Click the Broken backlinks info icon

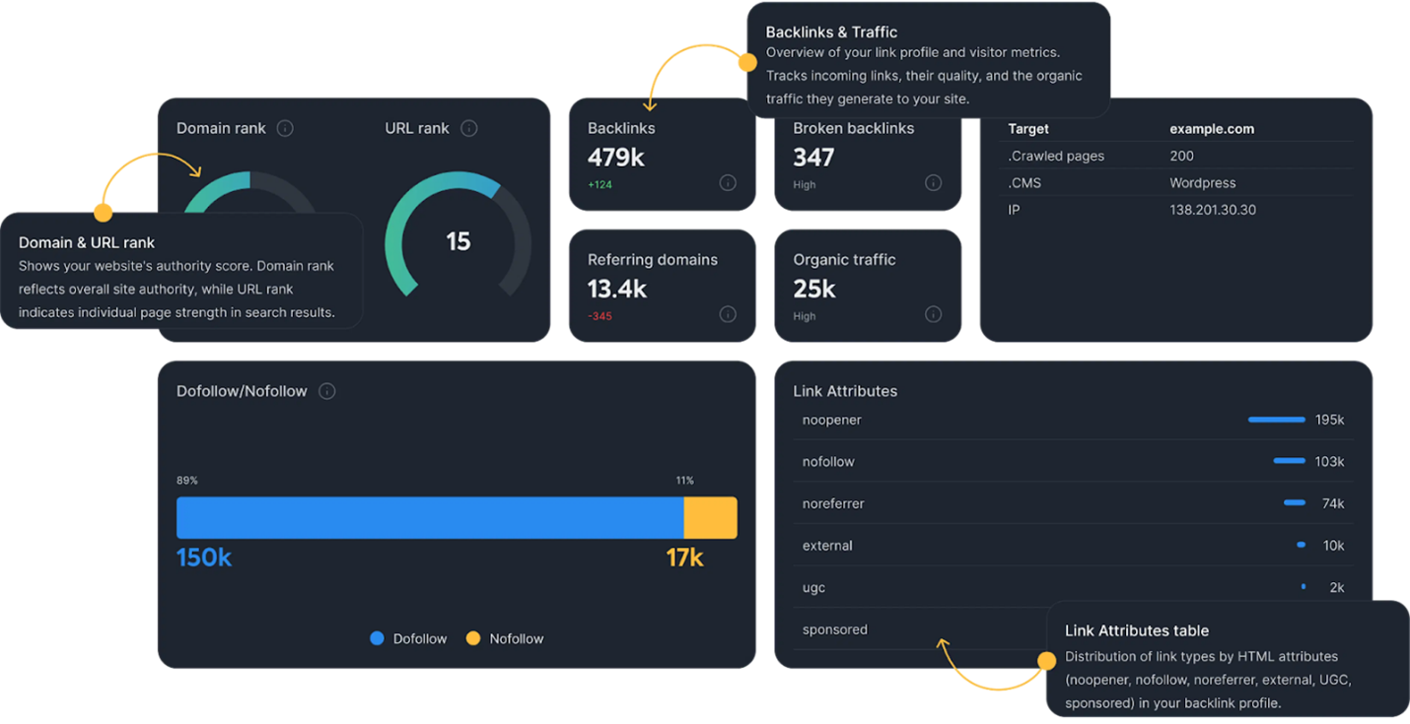[933, 182]
